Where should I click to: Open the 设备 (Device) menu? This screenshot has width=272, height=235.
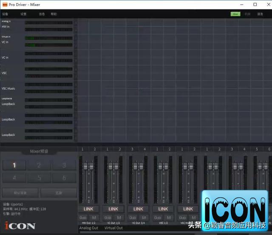(5, 14)
